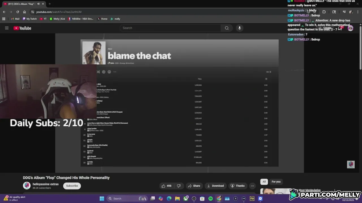The height and width of the screenshot is (203, 362).
Task: Click the search magnifier button
Action: click(227, 28)
